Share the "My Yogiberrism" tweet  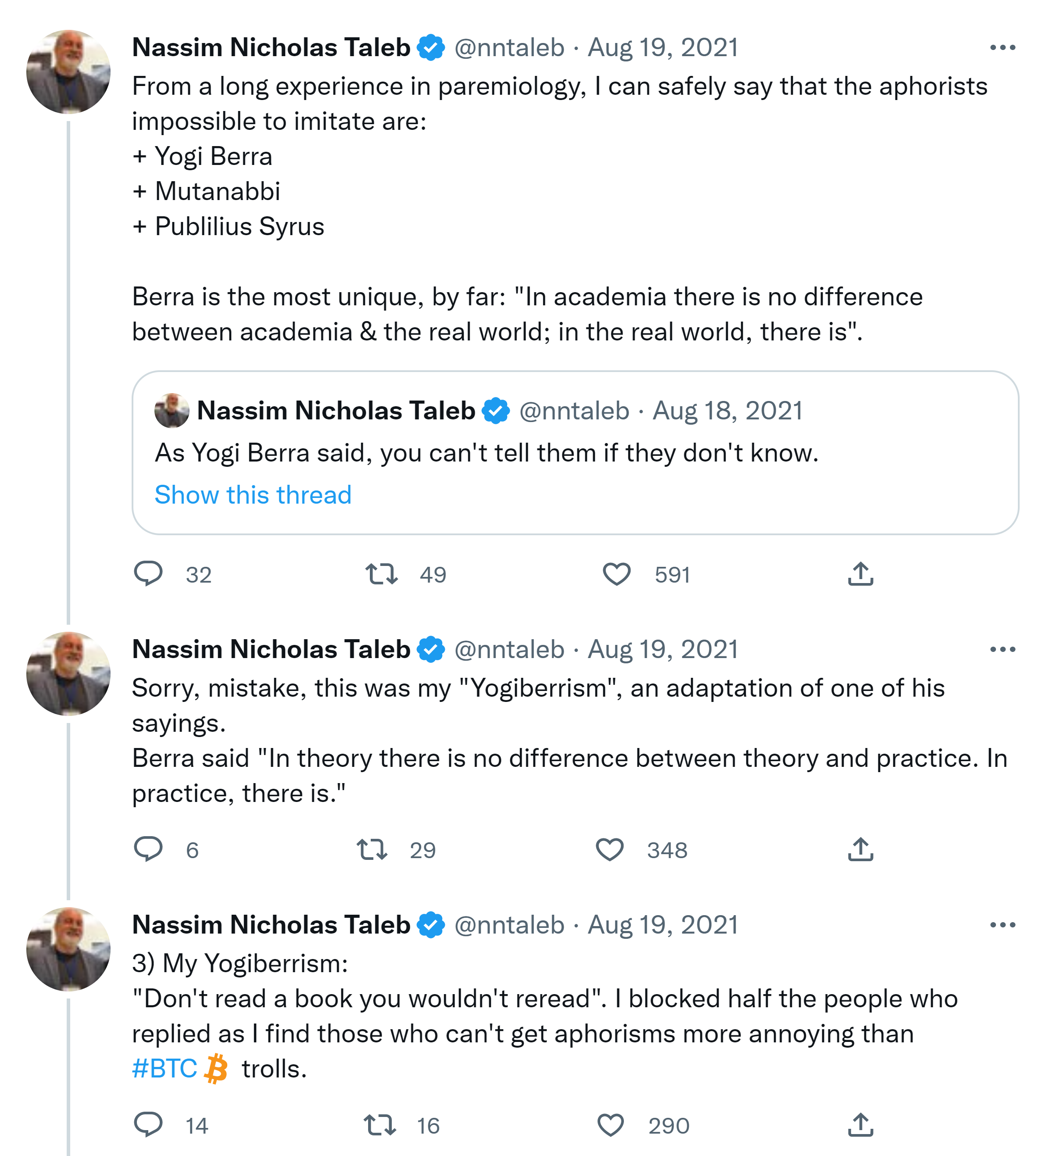[860, 1124]
